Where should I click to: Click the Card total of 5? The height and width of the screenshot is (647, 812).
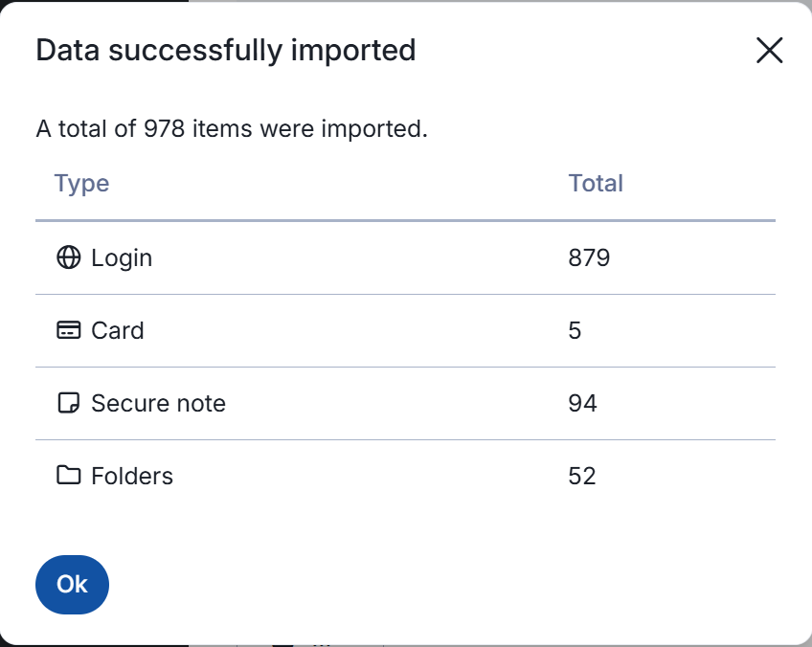coord(575,330)
